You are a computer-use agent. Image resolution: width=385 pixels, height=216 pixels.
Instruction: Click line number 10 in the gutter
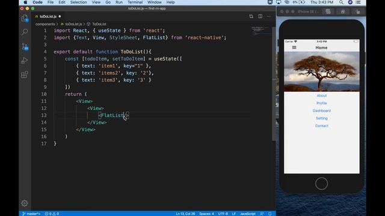[x=44, y=94]
